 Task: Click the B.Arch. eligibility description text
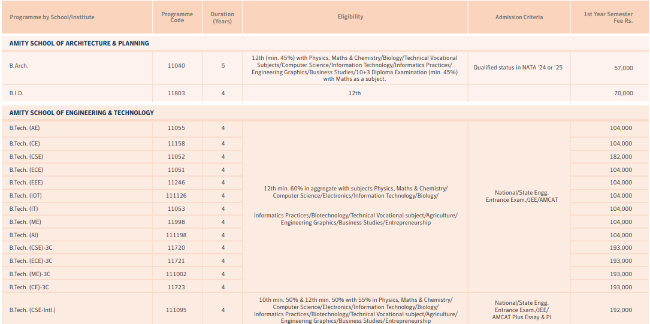(x=355, y=68)
